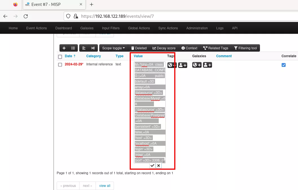Image resolution: width=298 pixels, height=190 pixels.
Task: Open the Event Actions menu
Action: point(36,28)
